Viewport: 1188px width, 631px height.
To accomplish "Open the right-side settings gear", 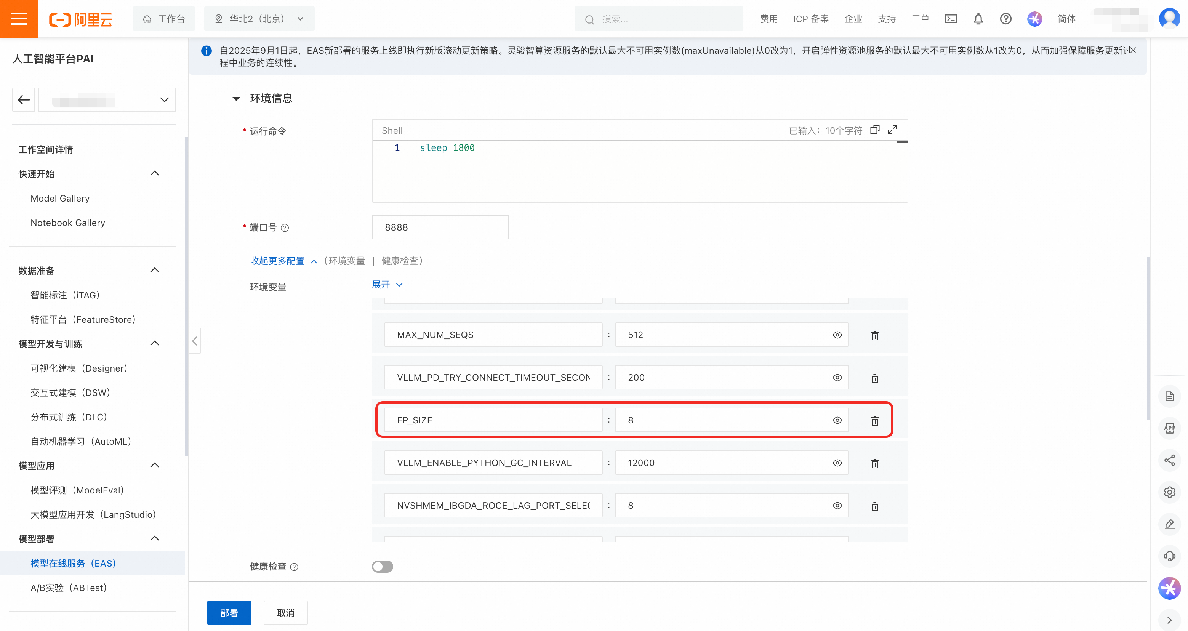I will coord(1169,492).
